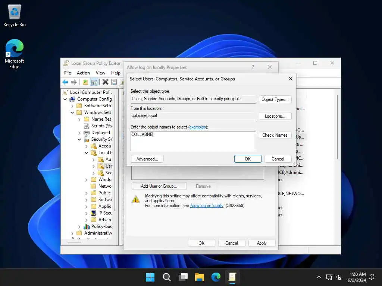Click the network icon in system tray
The image size is (382, 286).
[329, 277]
